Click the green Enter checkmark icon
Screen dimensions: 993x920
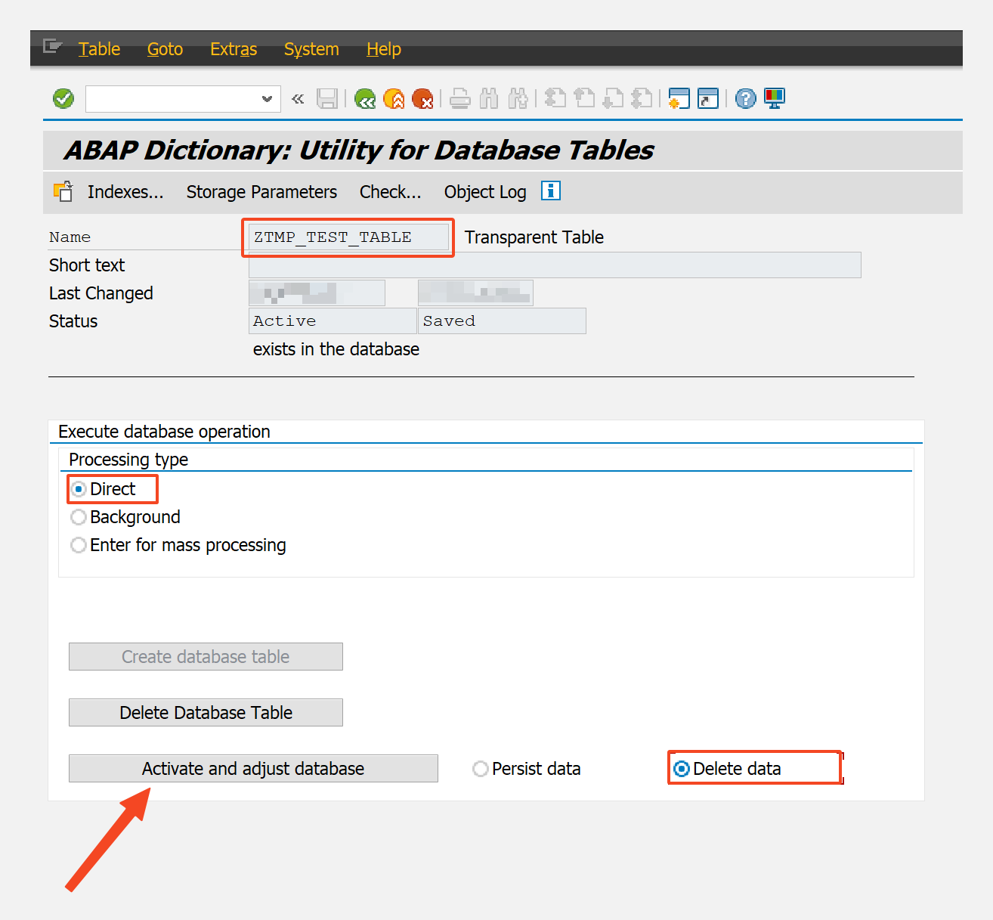click(63, 98)
